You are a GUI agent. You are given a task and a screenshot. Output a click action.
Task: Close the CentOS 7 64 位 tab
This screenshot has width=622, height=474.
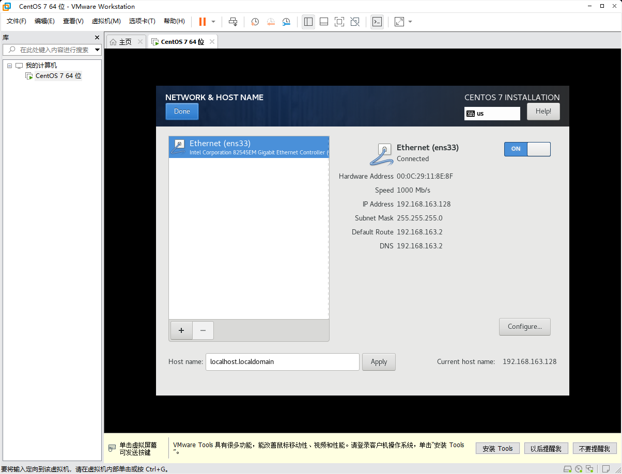pyautogui.click(x=211, y=42)
